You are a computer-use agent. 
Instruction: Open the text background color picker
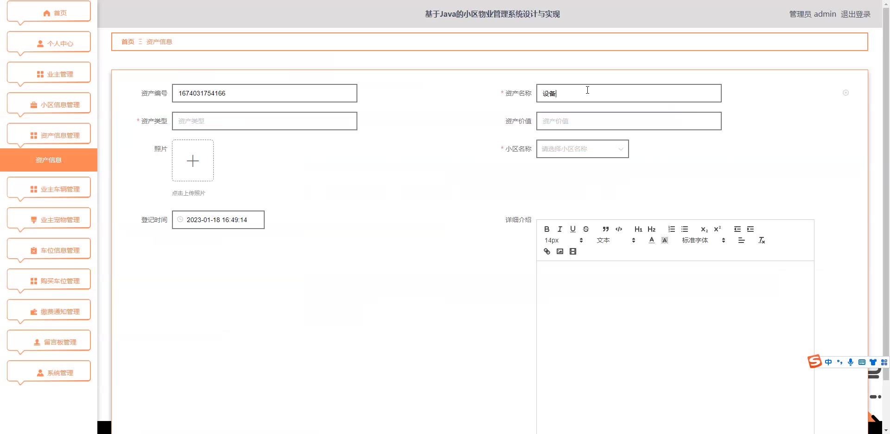(665, 240)
